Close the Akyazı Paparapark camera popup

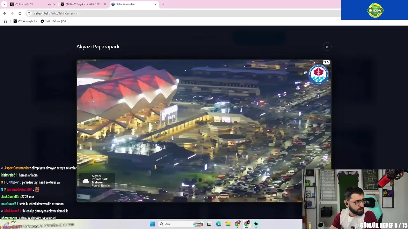[327, 47]
